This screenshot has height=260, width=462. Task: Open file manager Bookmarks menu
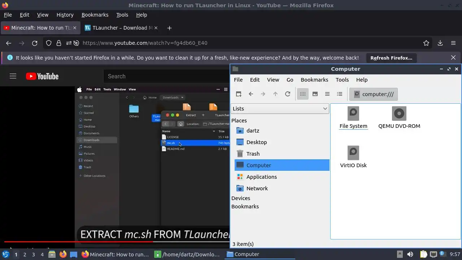pos(314,80)
